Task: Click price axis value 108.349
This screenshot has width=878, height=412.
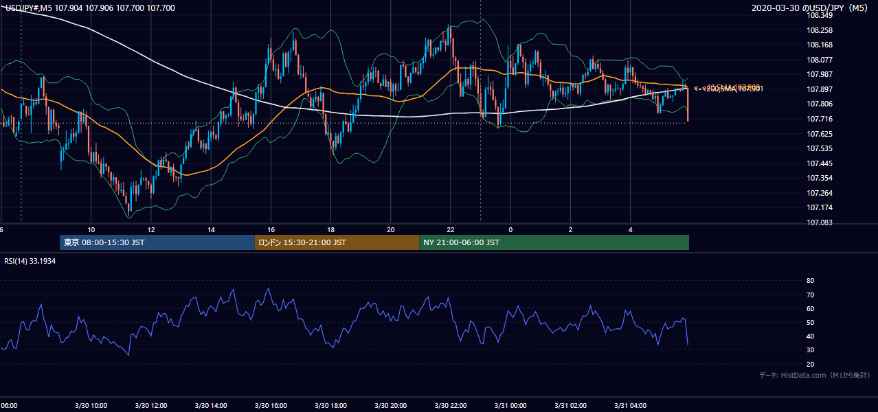Action: click(819, 15)
